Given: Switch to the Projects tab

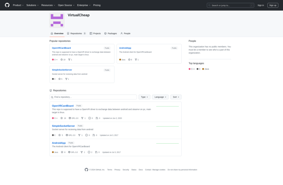Looking at the screenshot, I should pos(95,33).
